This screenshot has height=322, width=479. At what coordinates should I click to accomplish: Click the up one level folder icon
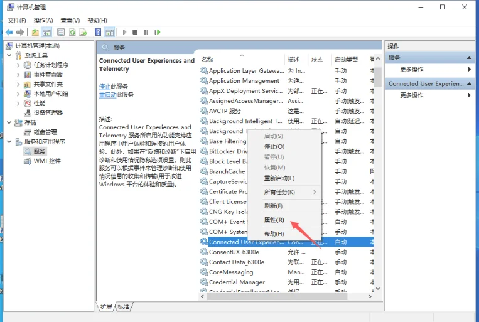click(35, 32)
